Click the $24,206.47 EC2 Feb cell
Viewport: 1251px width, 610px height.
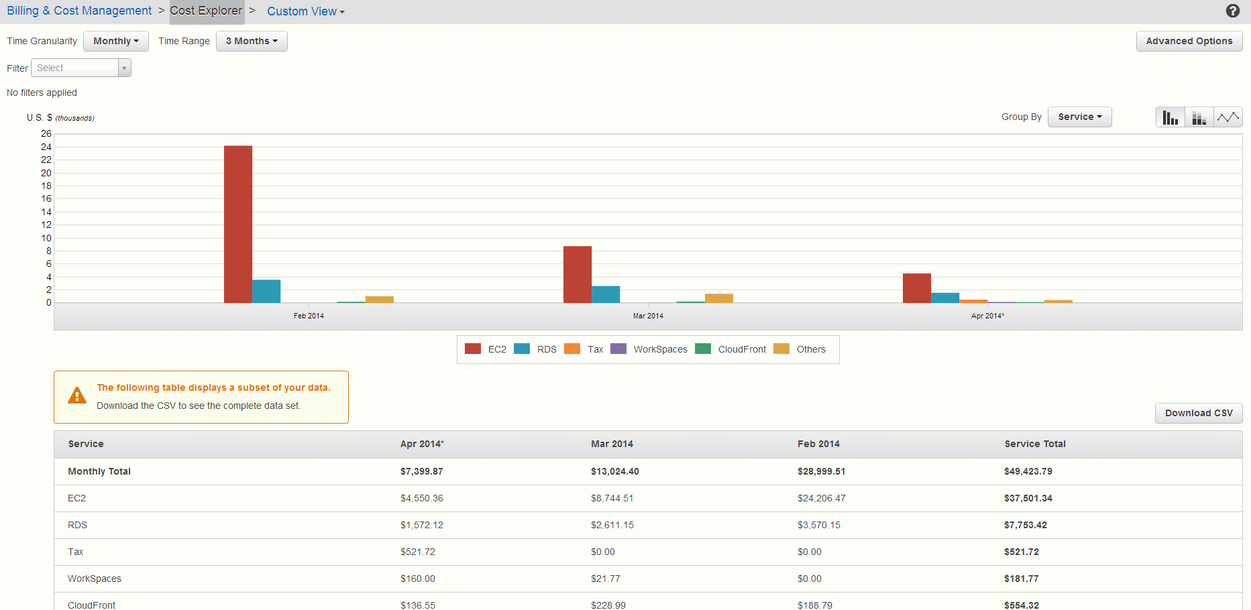[x=822, y=498]
